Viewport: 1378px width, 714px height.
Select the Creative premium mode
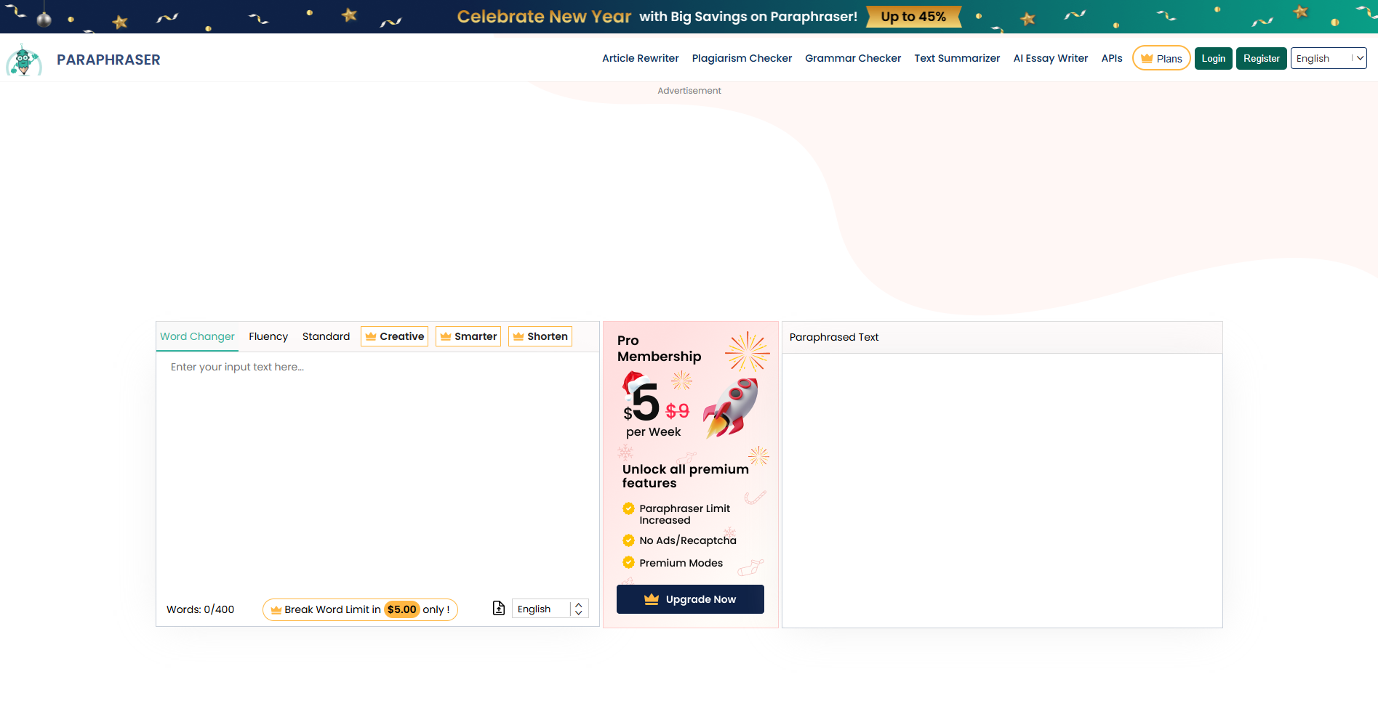tap(394, 336)
